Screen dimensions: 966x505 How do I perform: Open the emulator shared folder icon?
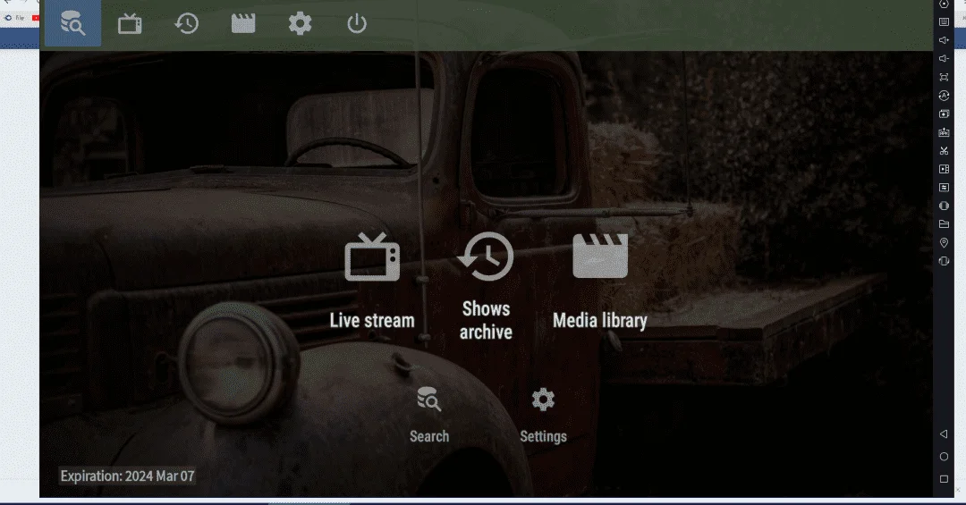tap(944, 224)
